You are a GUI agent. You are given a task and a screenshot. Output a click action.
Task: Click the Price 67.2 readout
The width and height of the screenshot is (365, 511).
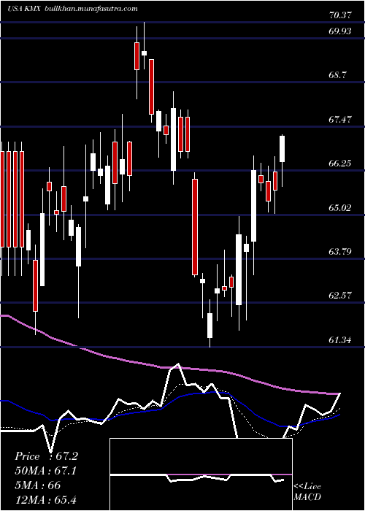click(46, 456)
